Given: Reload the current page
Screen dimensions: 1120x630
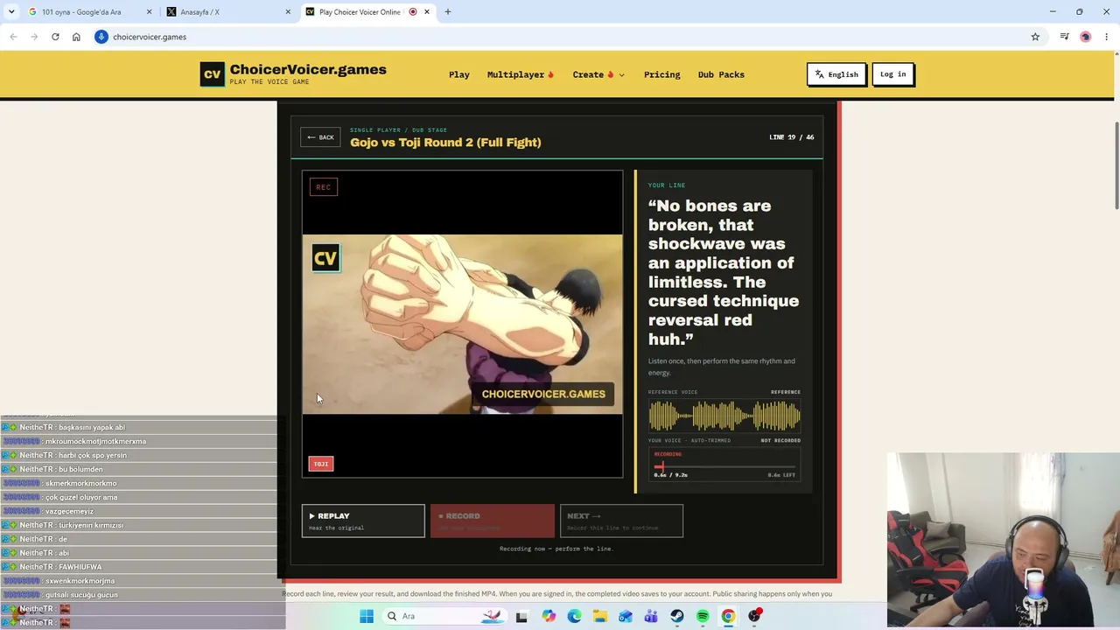Looking at the screenshot, I should pyautogui.click(x=55, y=37).
